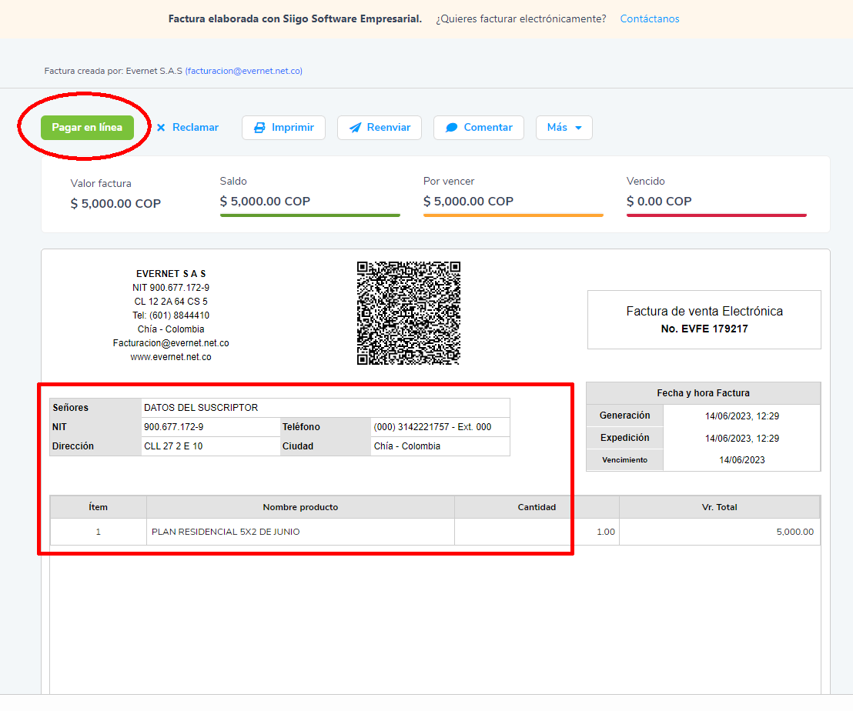This screenshot has height=711, width=853.
Task: Click the NIT 900.677.172-9 text under EVERNET S A S
Action: point(171,288)
